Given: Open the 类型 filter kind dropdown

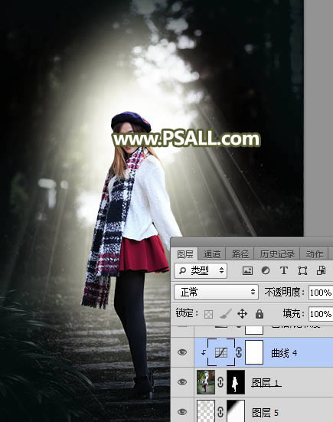Looking at the screenshot, I should tap(201, 270).
